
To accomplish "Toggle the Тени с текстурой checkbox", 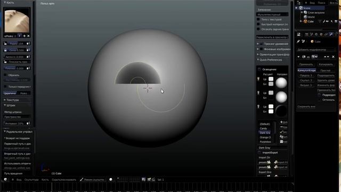I will click(x=258, y=19).
